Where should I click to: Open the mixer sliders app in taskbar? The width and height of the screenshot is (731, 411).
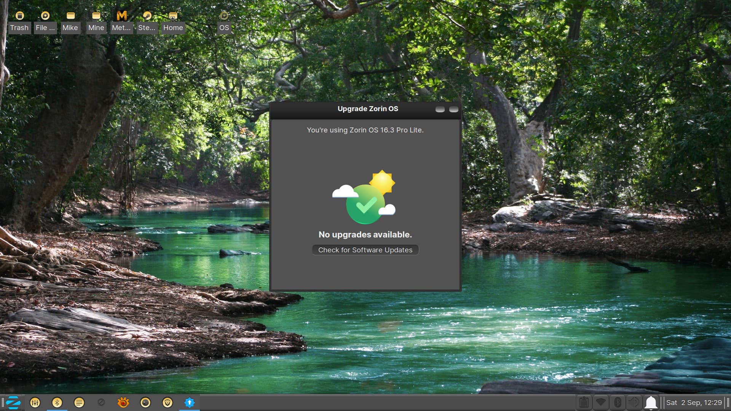35,403
